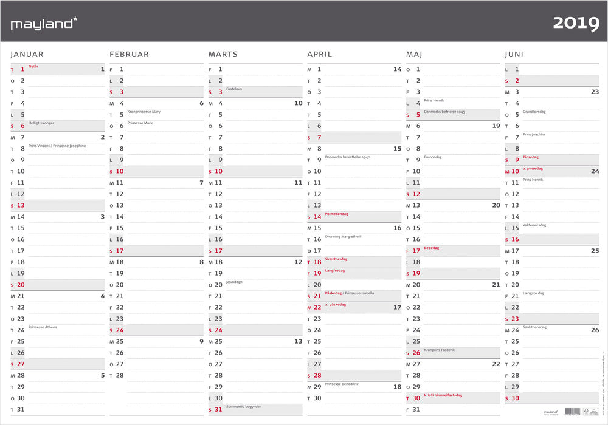The image size is (608, 425).
Task: Click the JUNI month heading
Action: [514, 55]
